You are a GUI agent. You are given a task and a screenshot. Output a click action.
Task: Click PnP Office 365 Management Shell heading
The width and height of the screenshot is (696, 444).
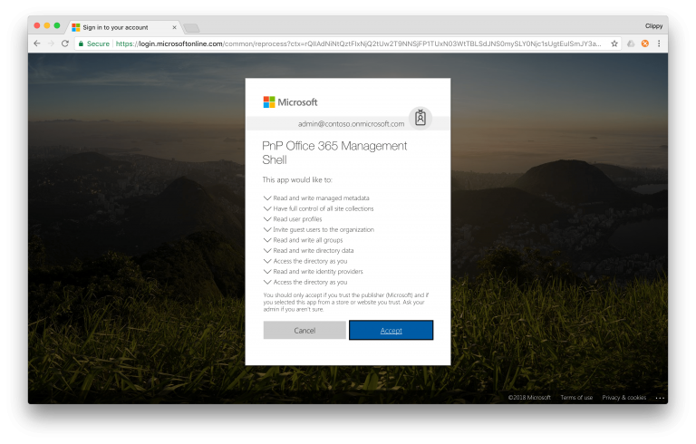(334, 153)
